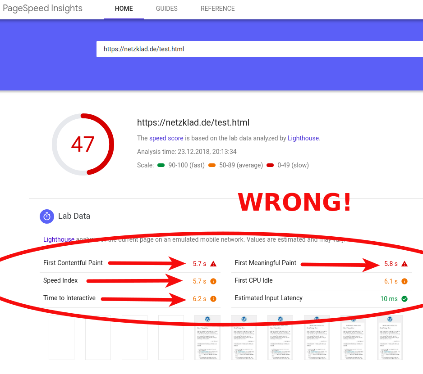Click the Analysis time text line
The height and width of the screenshot is (374, 423).
(x=187, y=152)
